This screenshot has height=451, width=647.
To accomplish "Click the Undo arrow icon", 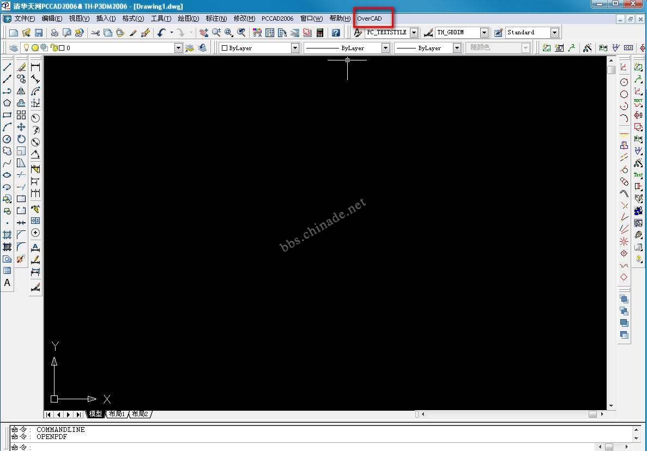I will click(161, 33).
